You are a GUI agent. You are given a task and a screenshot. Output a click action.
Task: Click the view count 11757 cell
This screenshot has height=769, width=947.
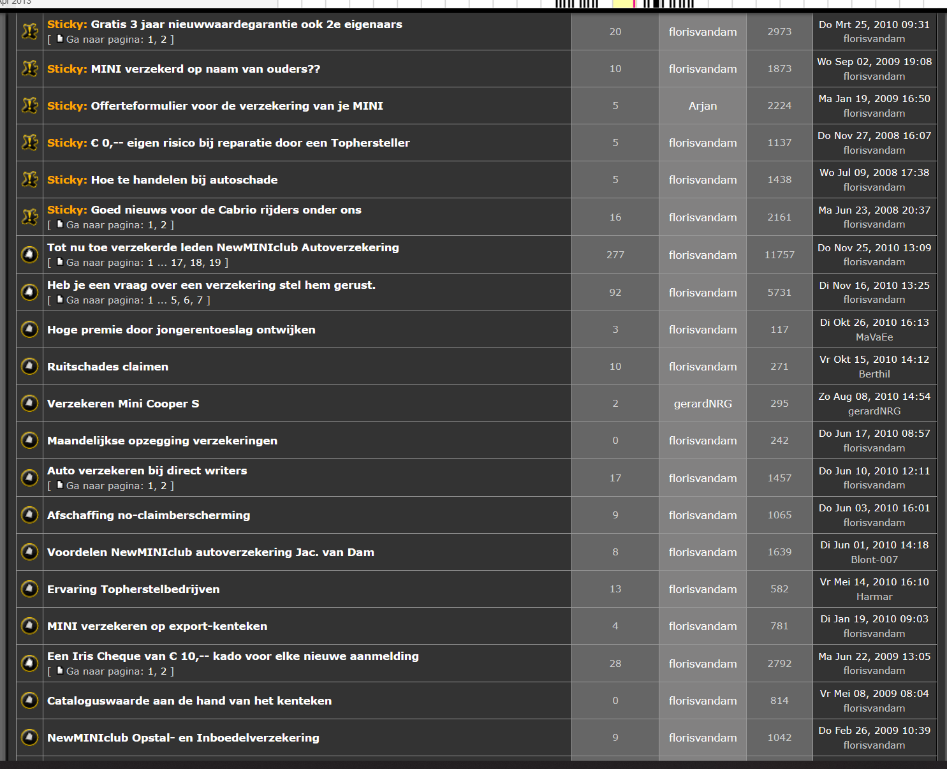[x=779, y=255]
